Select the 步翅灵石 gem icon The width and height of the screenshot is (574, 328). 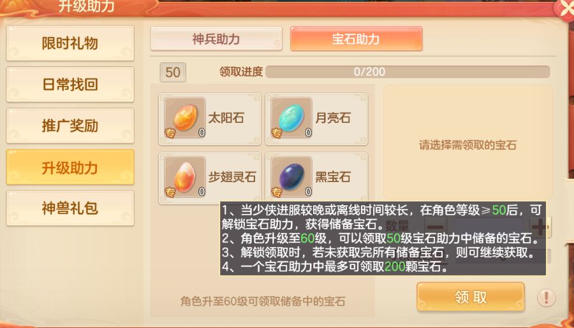(185, 177)
